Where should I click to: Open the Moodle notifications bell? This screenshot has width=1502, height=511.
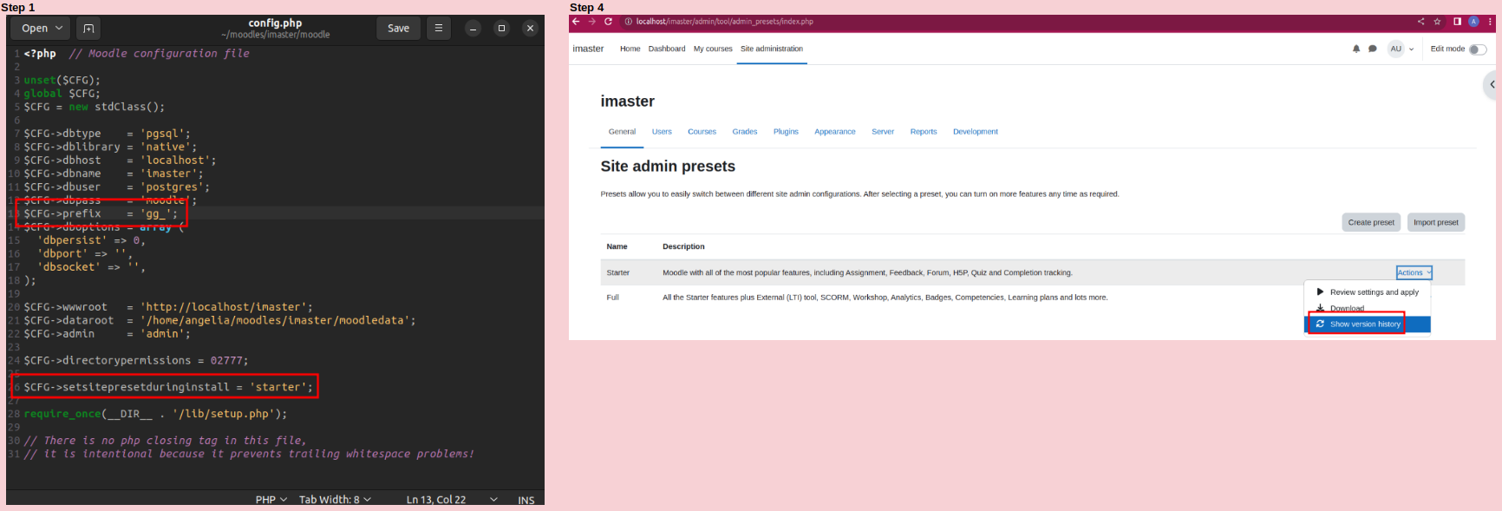[x=1356, y=49]
